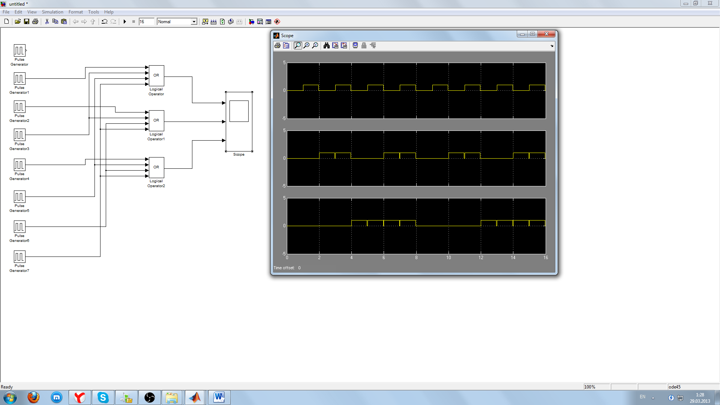Save the untitled model
Viewport: 720px width, 405px height.
26,21
